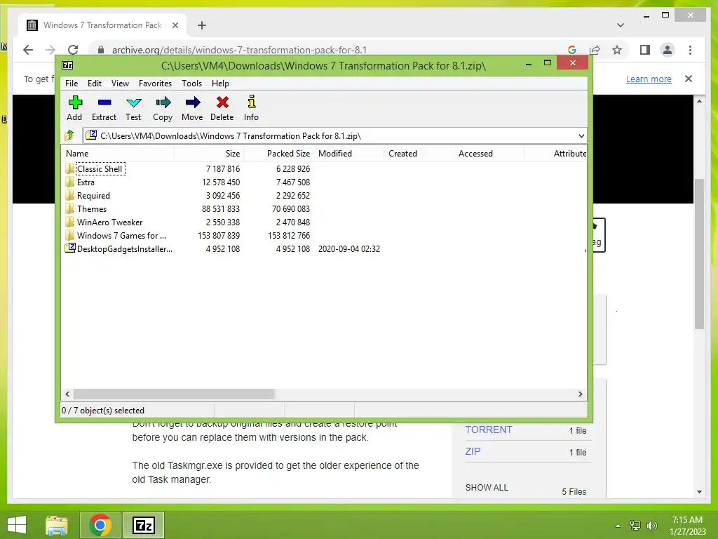This screenshot has width=718, height=539.
Task: Open the Info toolbar icon
Action: click(x=252, y=101)
